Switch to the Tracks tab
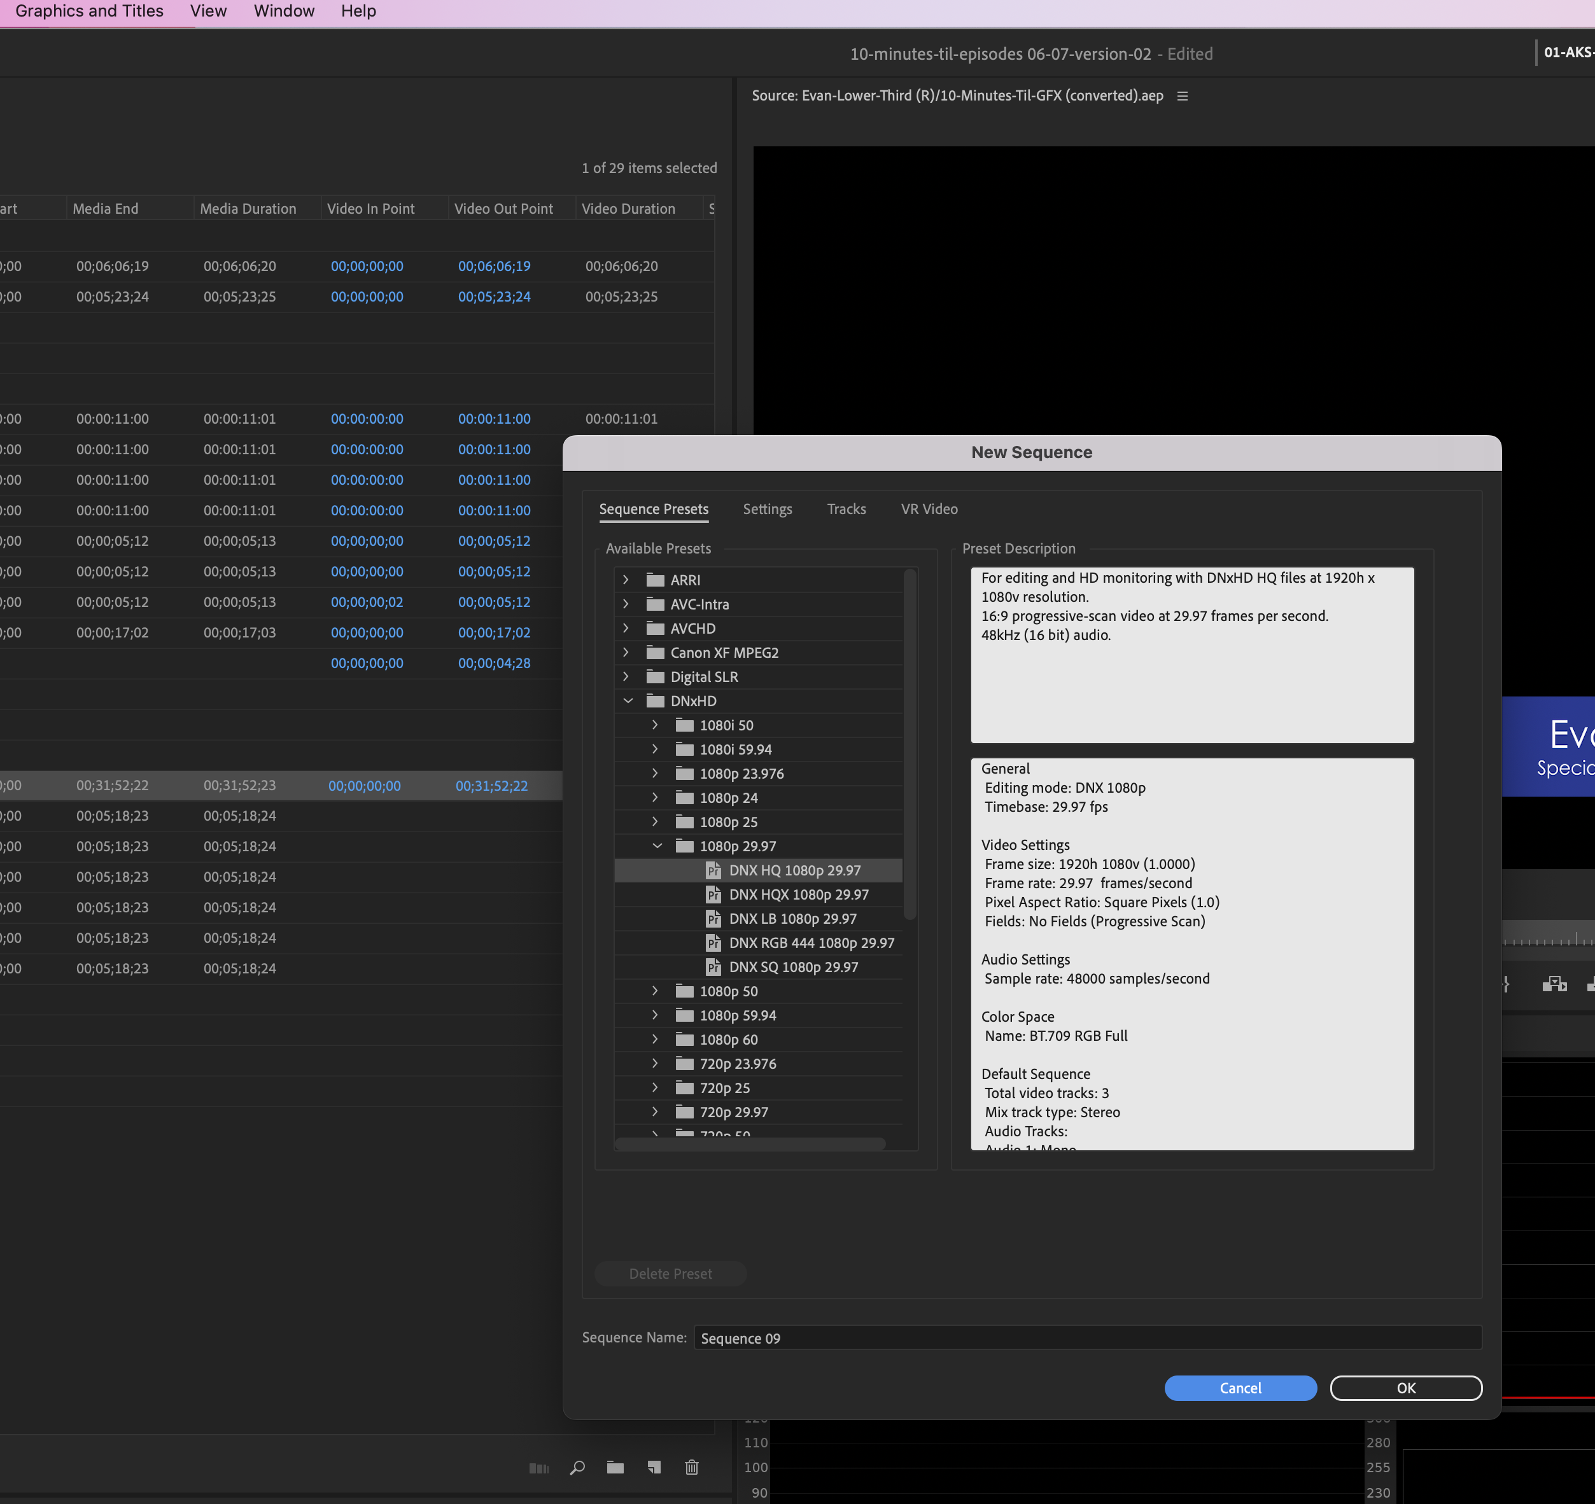 [846, 508]
